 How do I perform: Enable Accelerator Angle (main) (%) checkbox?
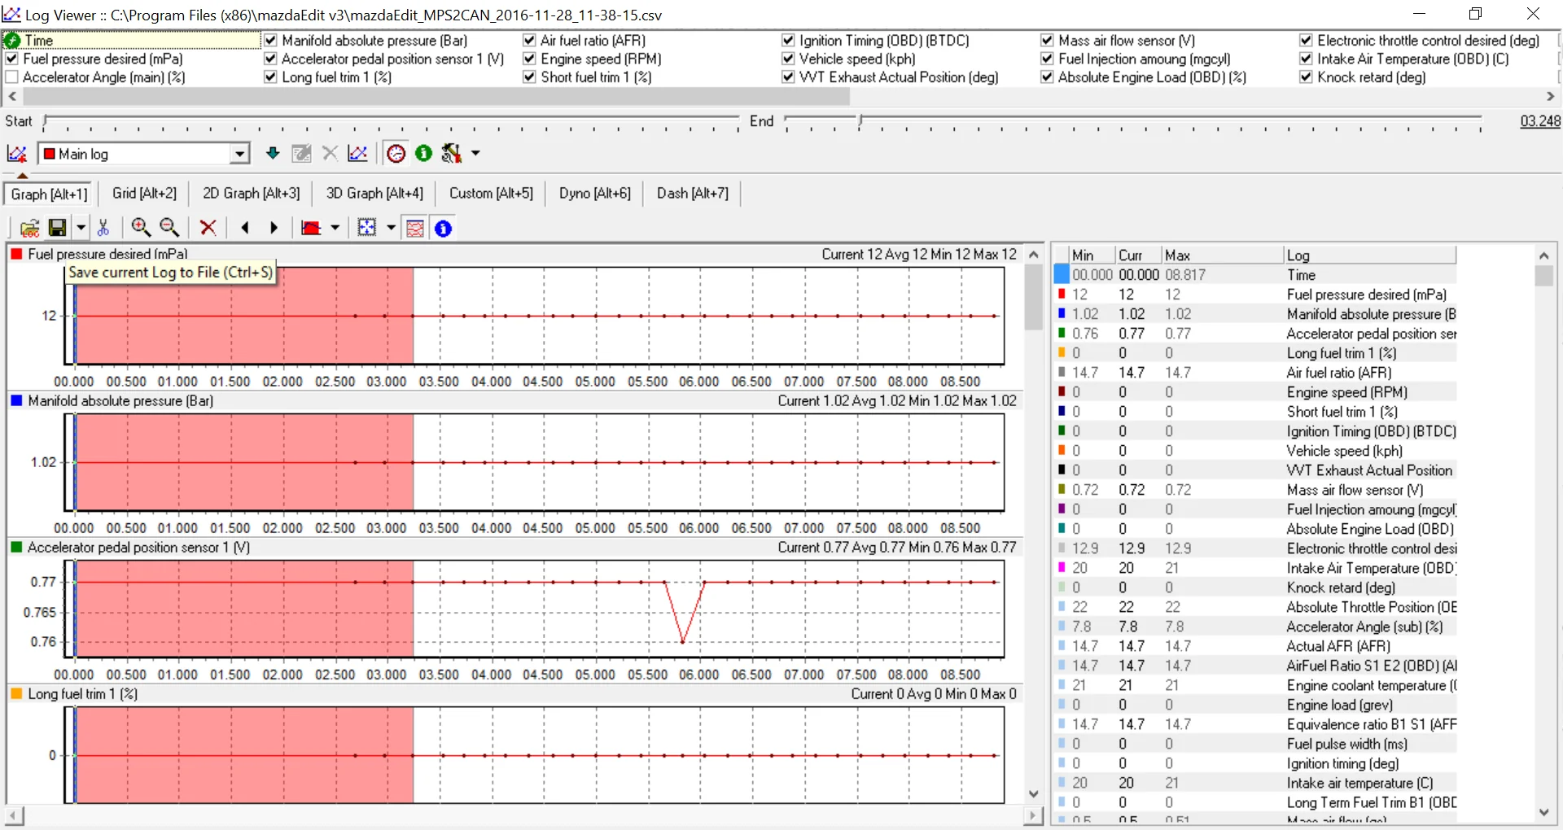click(x=12, y=77)
